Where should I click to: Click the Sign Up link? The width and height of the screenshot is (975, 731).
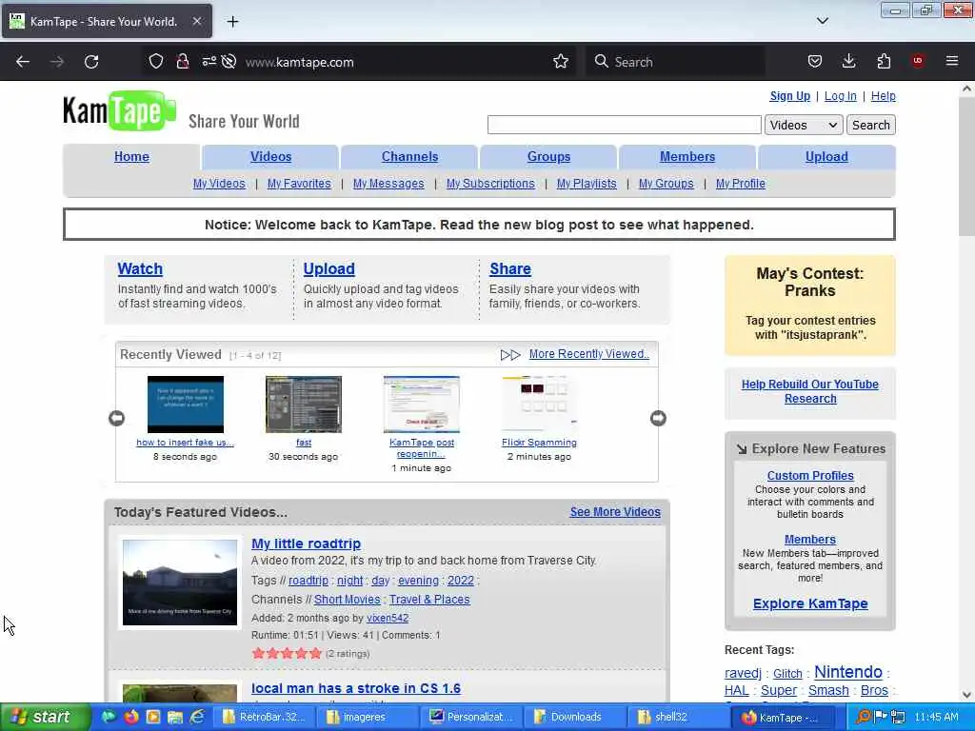click(x=789, y=96)
